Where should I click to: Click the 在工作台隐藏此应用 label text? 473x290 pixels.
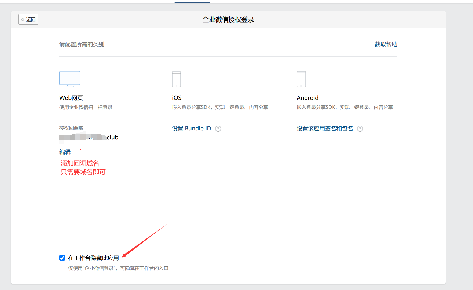[x=93, y=258]
